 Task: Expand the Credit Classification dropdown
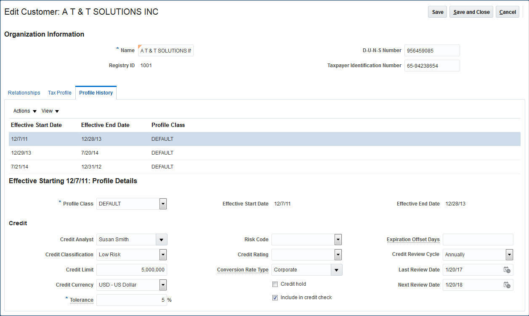(x=163, y=255)
